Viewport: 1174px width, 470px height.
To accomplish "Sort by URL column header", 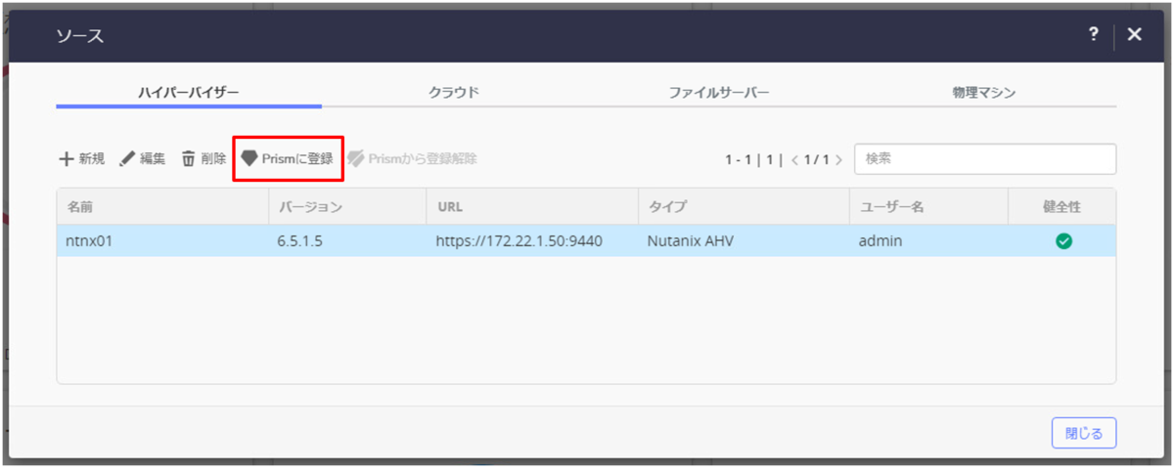I will 532,207.
